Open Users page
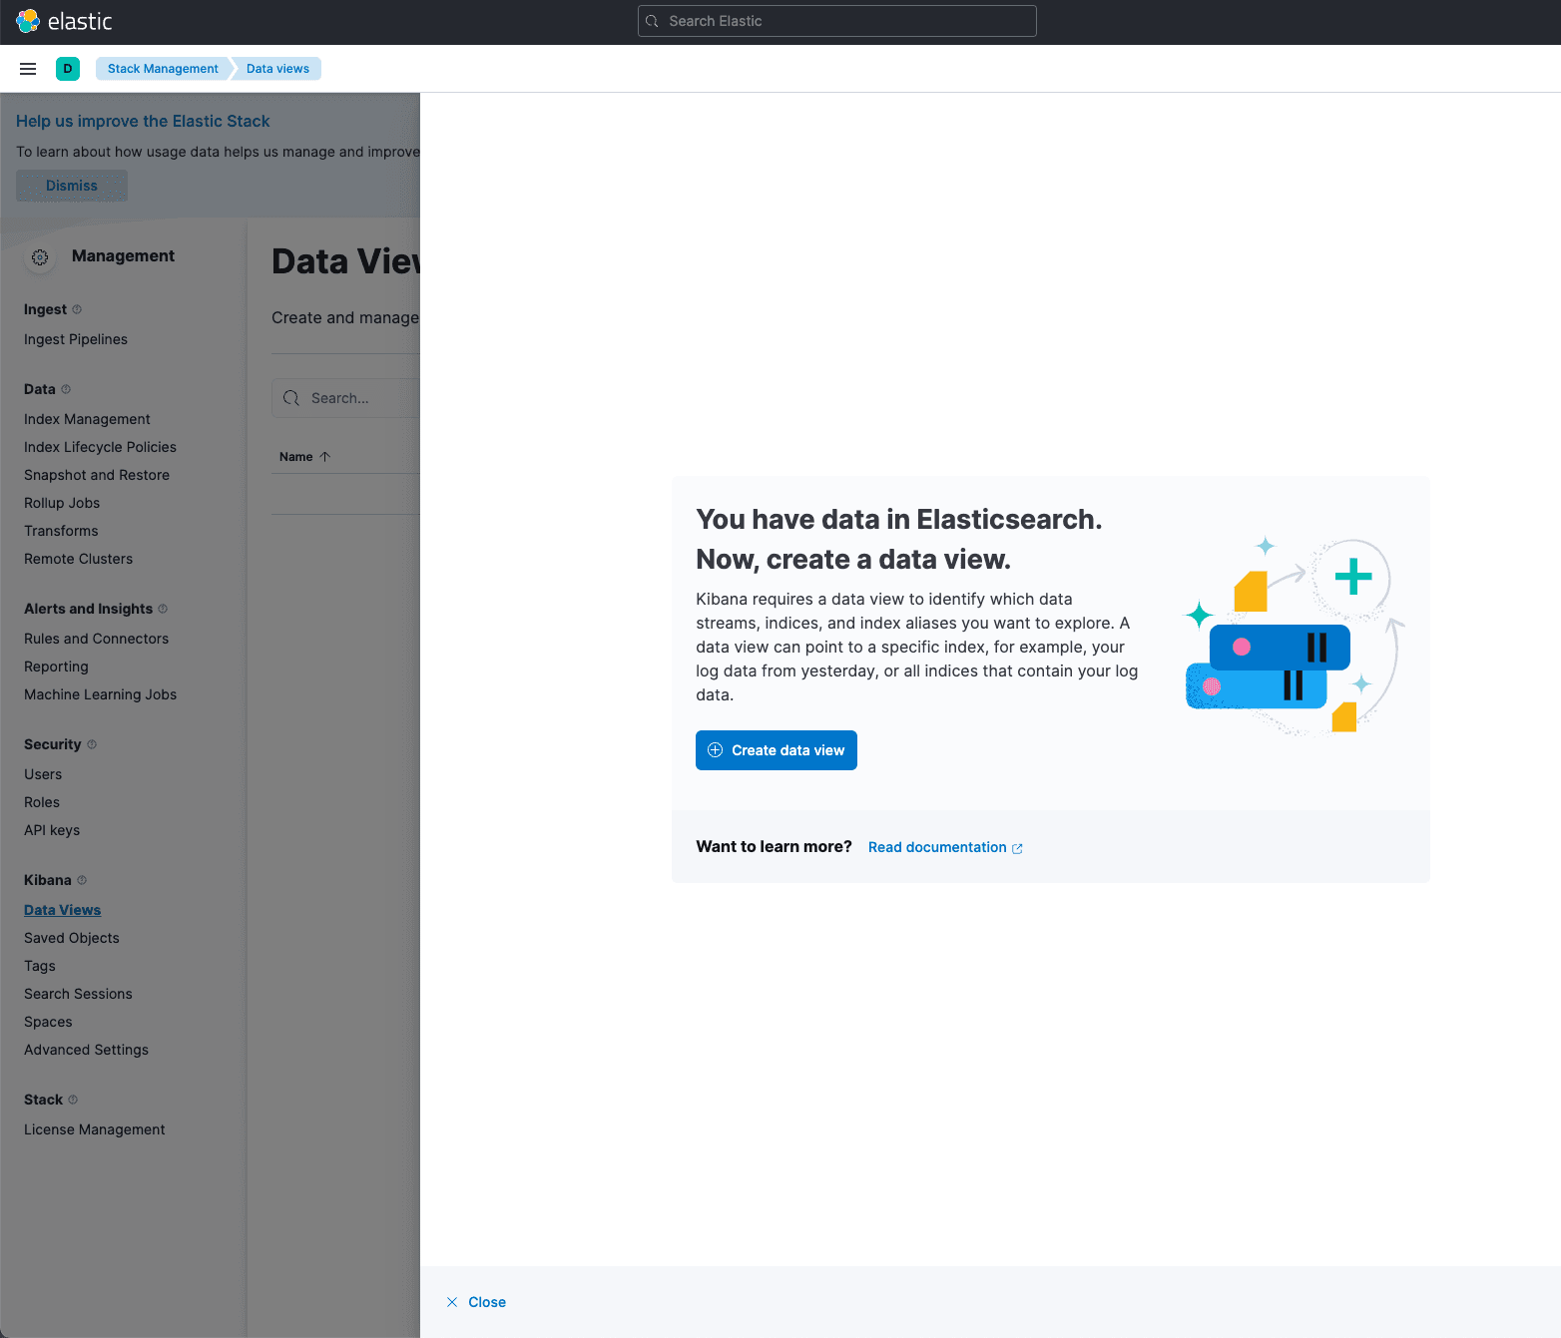 43,774
